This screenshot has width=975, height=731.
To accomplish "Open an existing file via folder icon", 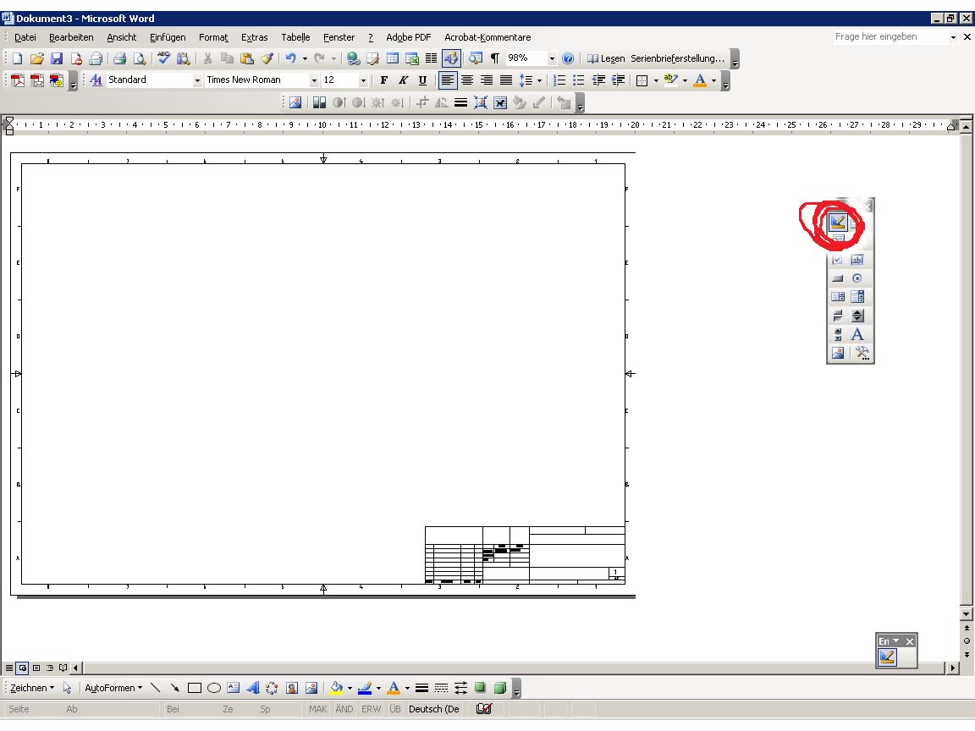I will pyautogui.click(x=36, y=58).
